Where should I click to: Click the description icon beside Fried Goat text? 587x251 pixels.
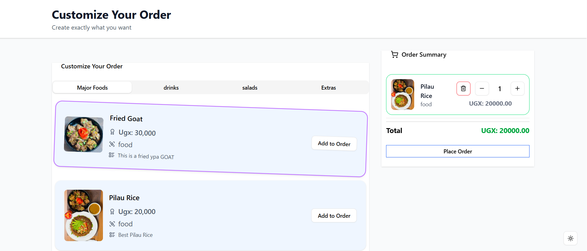112,155
